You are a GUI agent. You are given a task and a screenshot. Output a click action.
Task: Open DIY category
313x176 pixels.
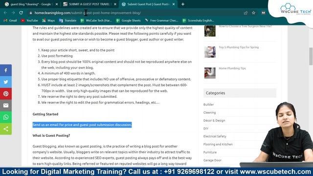[206, 129]
